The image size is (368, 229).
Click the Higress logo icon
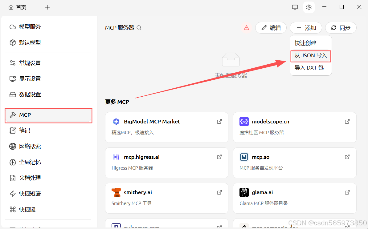(x=116, y=157)
